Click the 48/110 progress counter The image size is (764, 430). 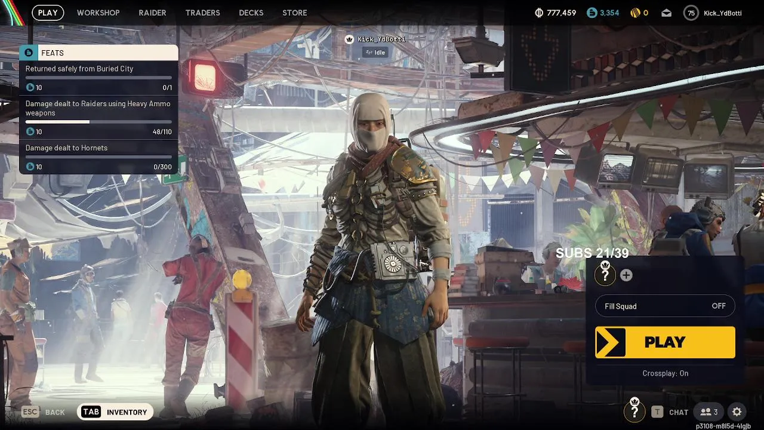[162, 132]
